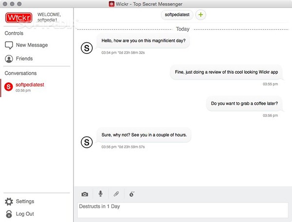Click the paperclip attachment icon
Screen dimensions: 292x222
point(116,194)
